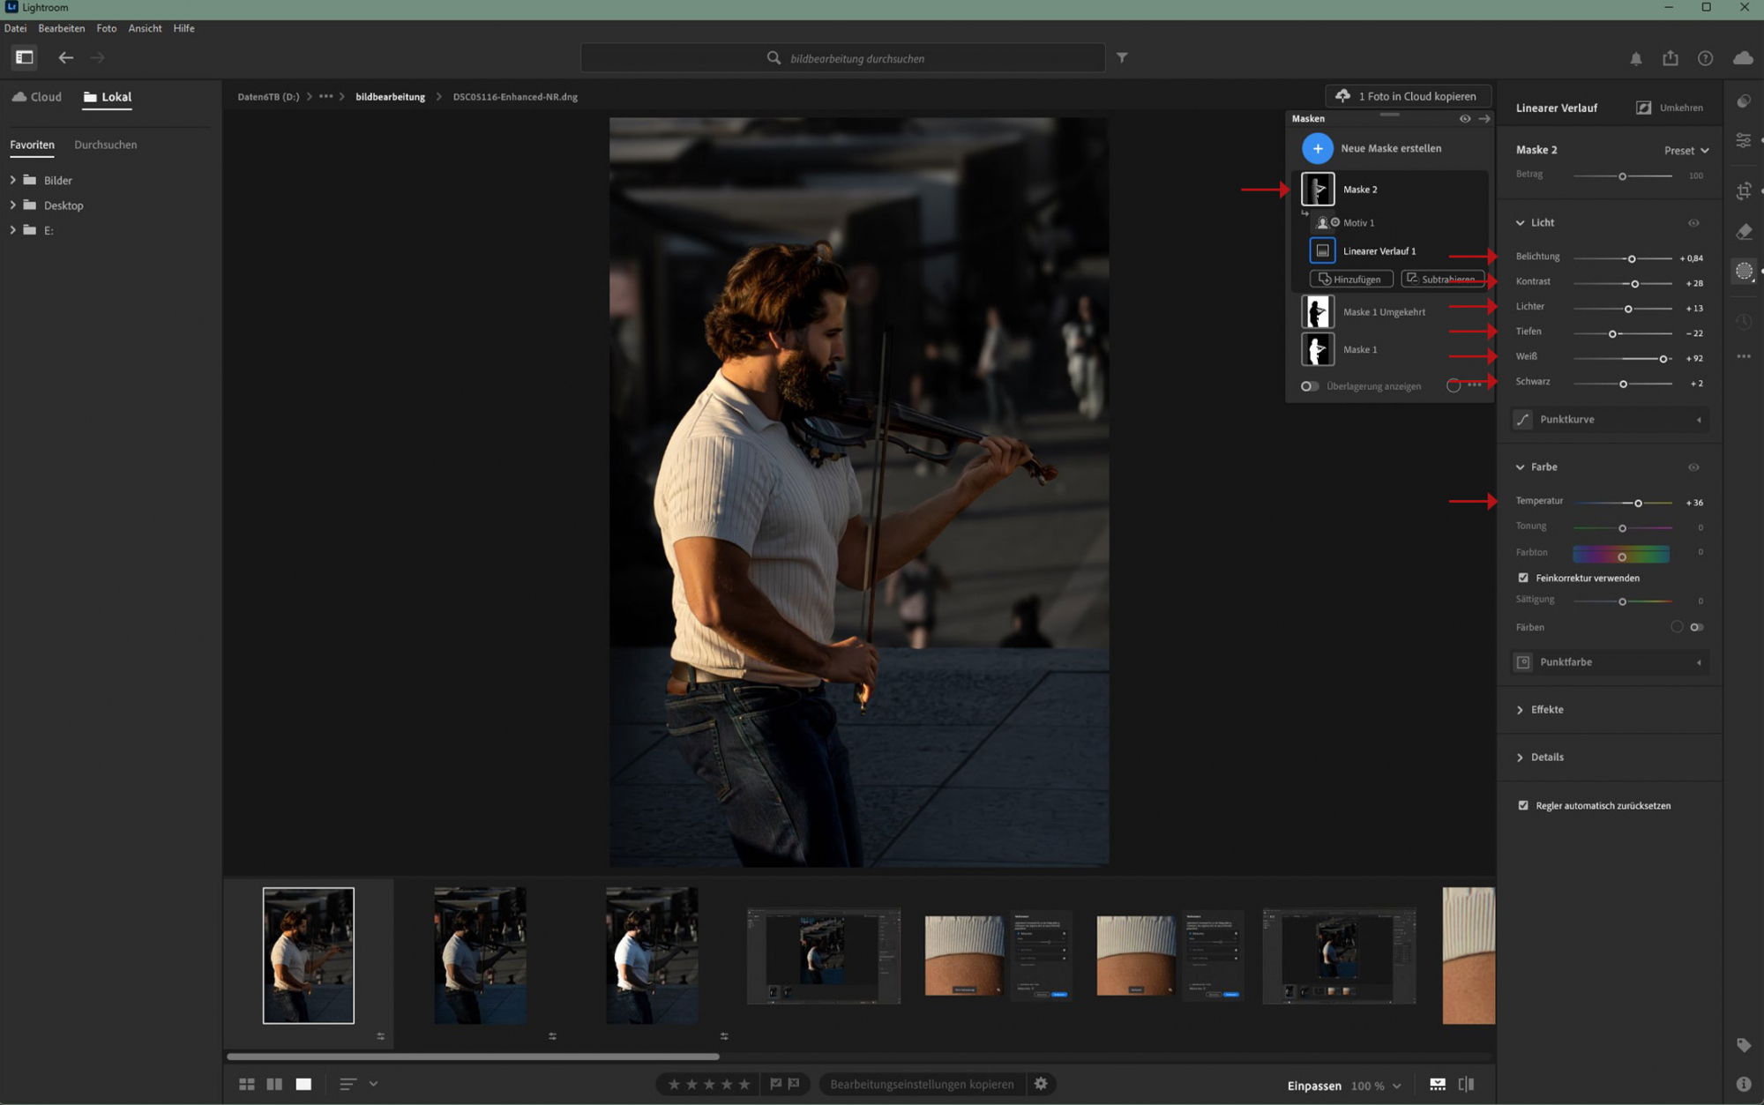The height and width of the screenshot is (1105, 1764).
Task: Open the Preset dropdown for Maske 2
Action: pyautogui.click(x=1686, y=150)
